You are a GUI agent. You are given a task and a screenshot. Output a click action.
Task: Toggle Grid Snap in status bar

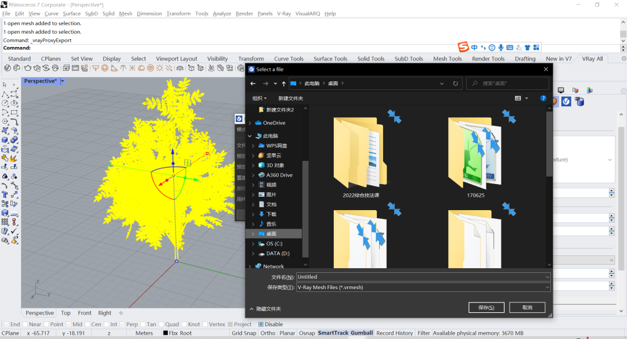point(244,333)
